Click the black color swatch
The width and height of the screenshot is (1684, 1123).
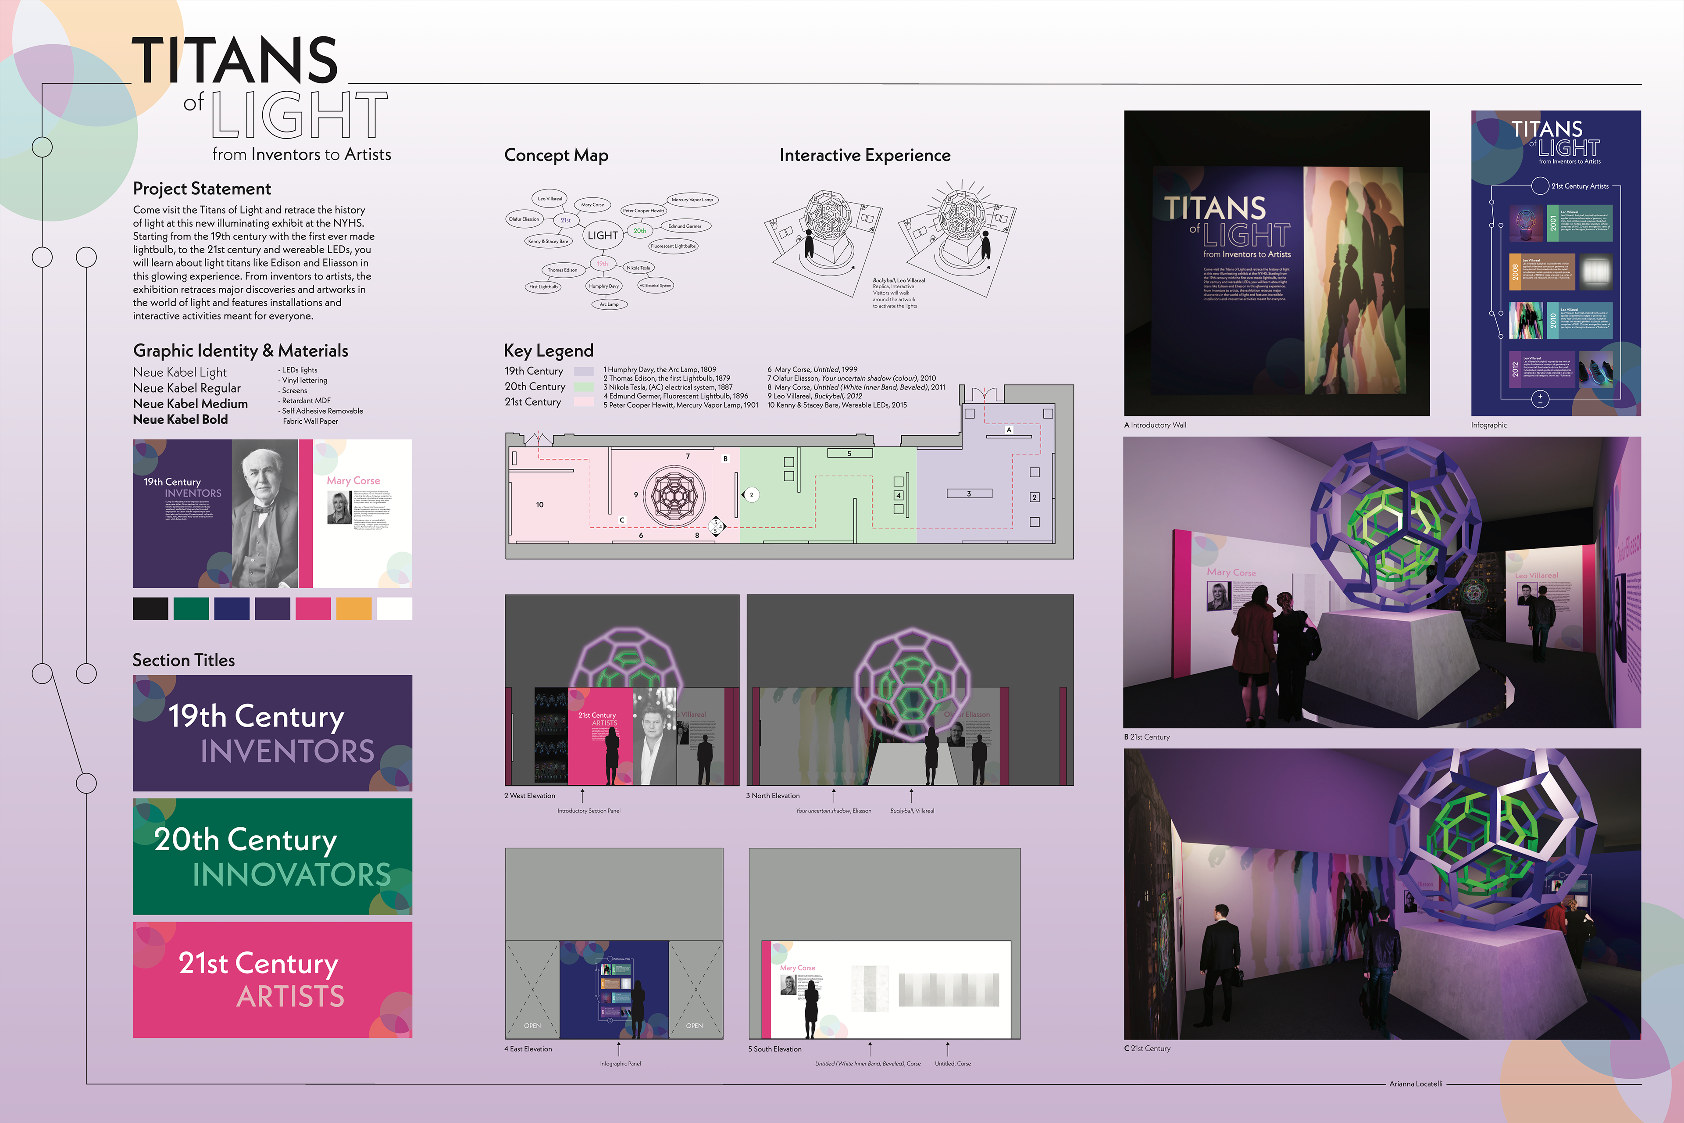[x=150, y=609]
